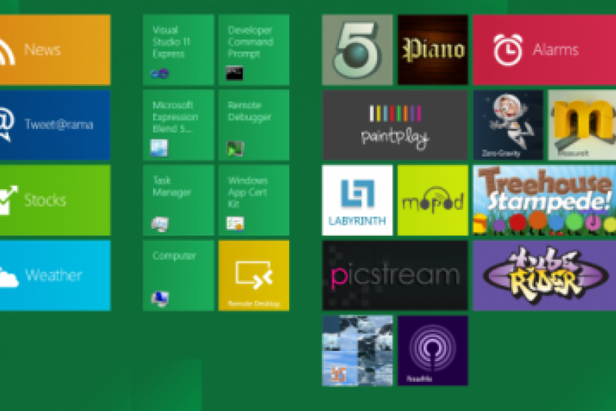Open the Weather tile
Viewport: 616px width, 411px height.
tap(55, 276)
